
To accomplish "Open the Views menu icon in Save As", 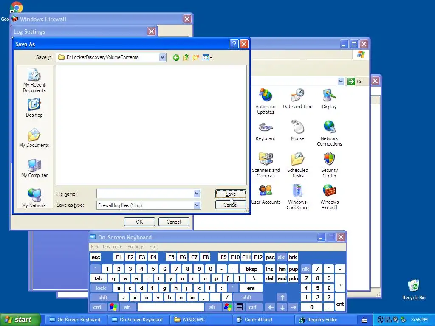I will tap(207, 58).
